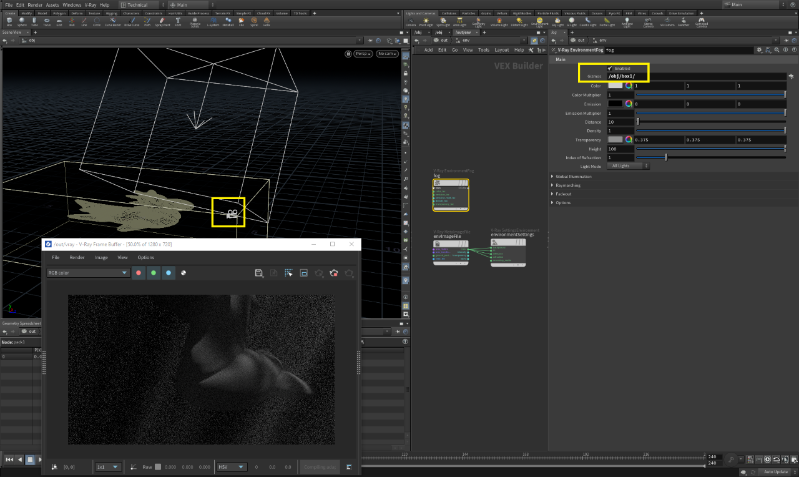Click the stop button in the playbar
This screenshot has height=477, width=799.
29,460
